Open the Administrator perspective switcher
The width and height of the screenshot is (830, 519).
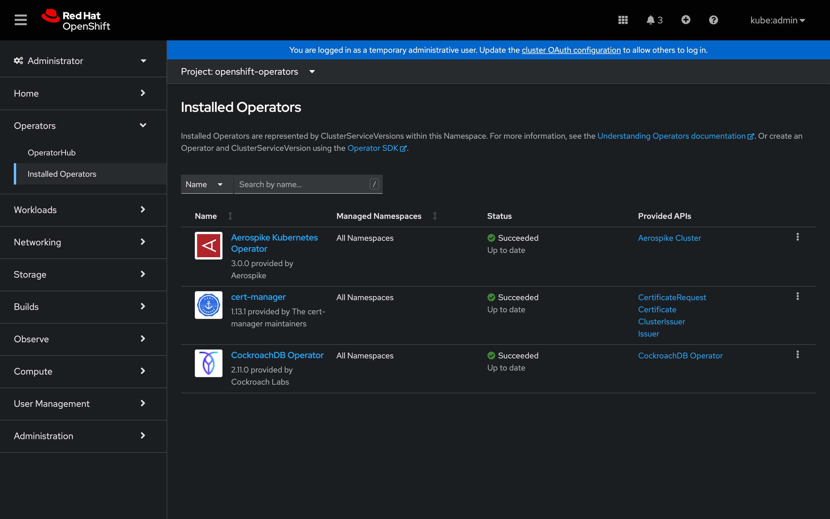tap(80, 61)
